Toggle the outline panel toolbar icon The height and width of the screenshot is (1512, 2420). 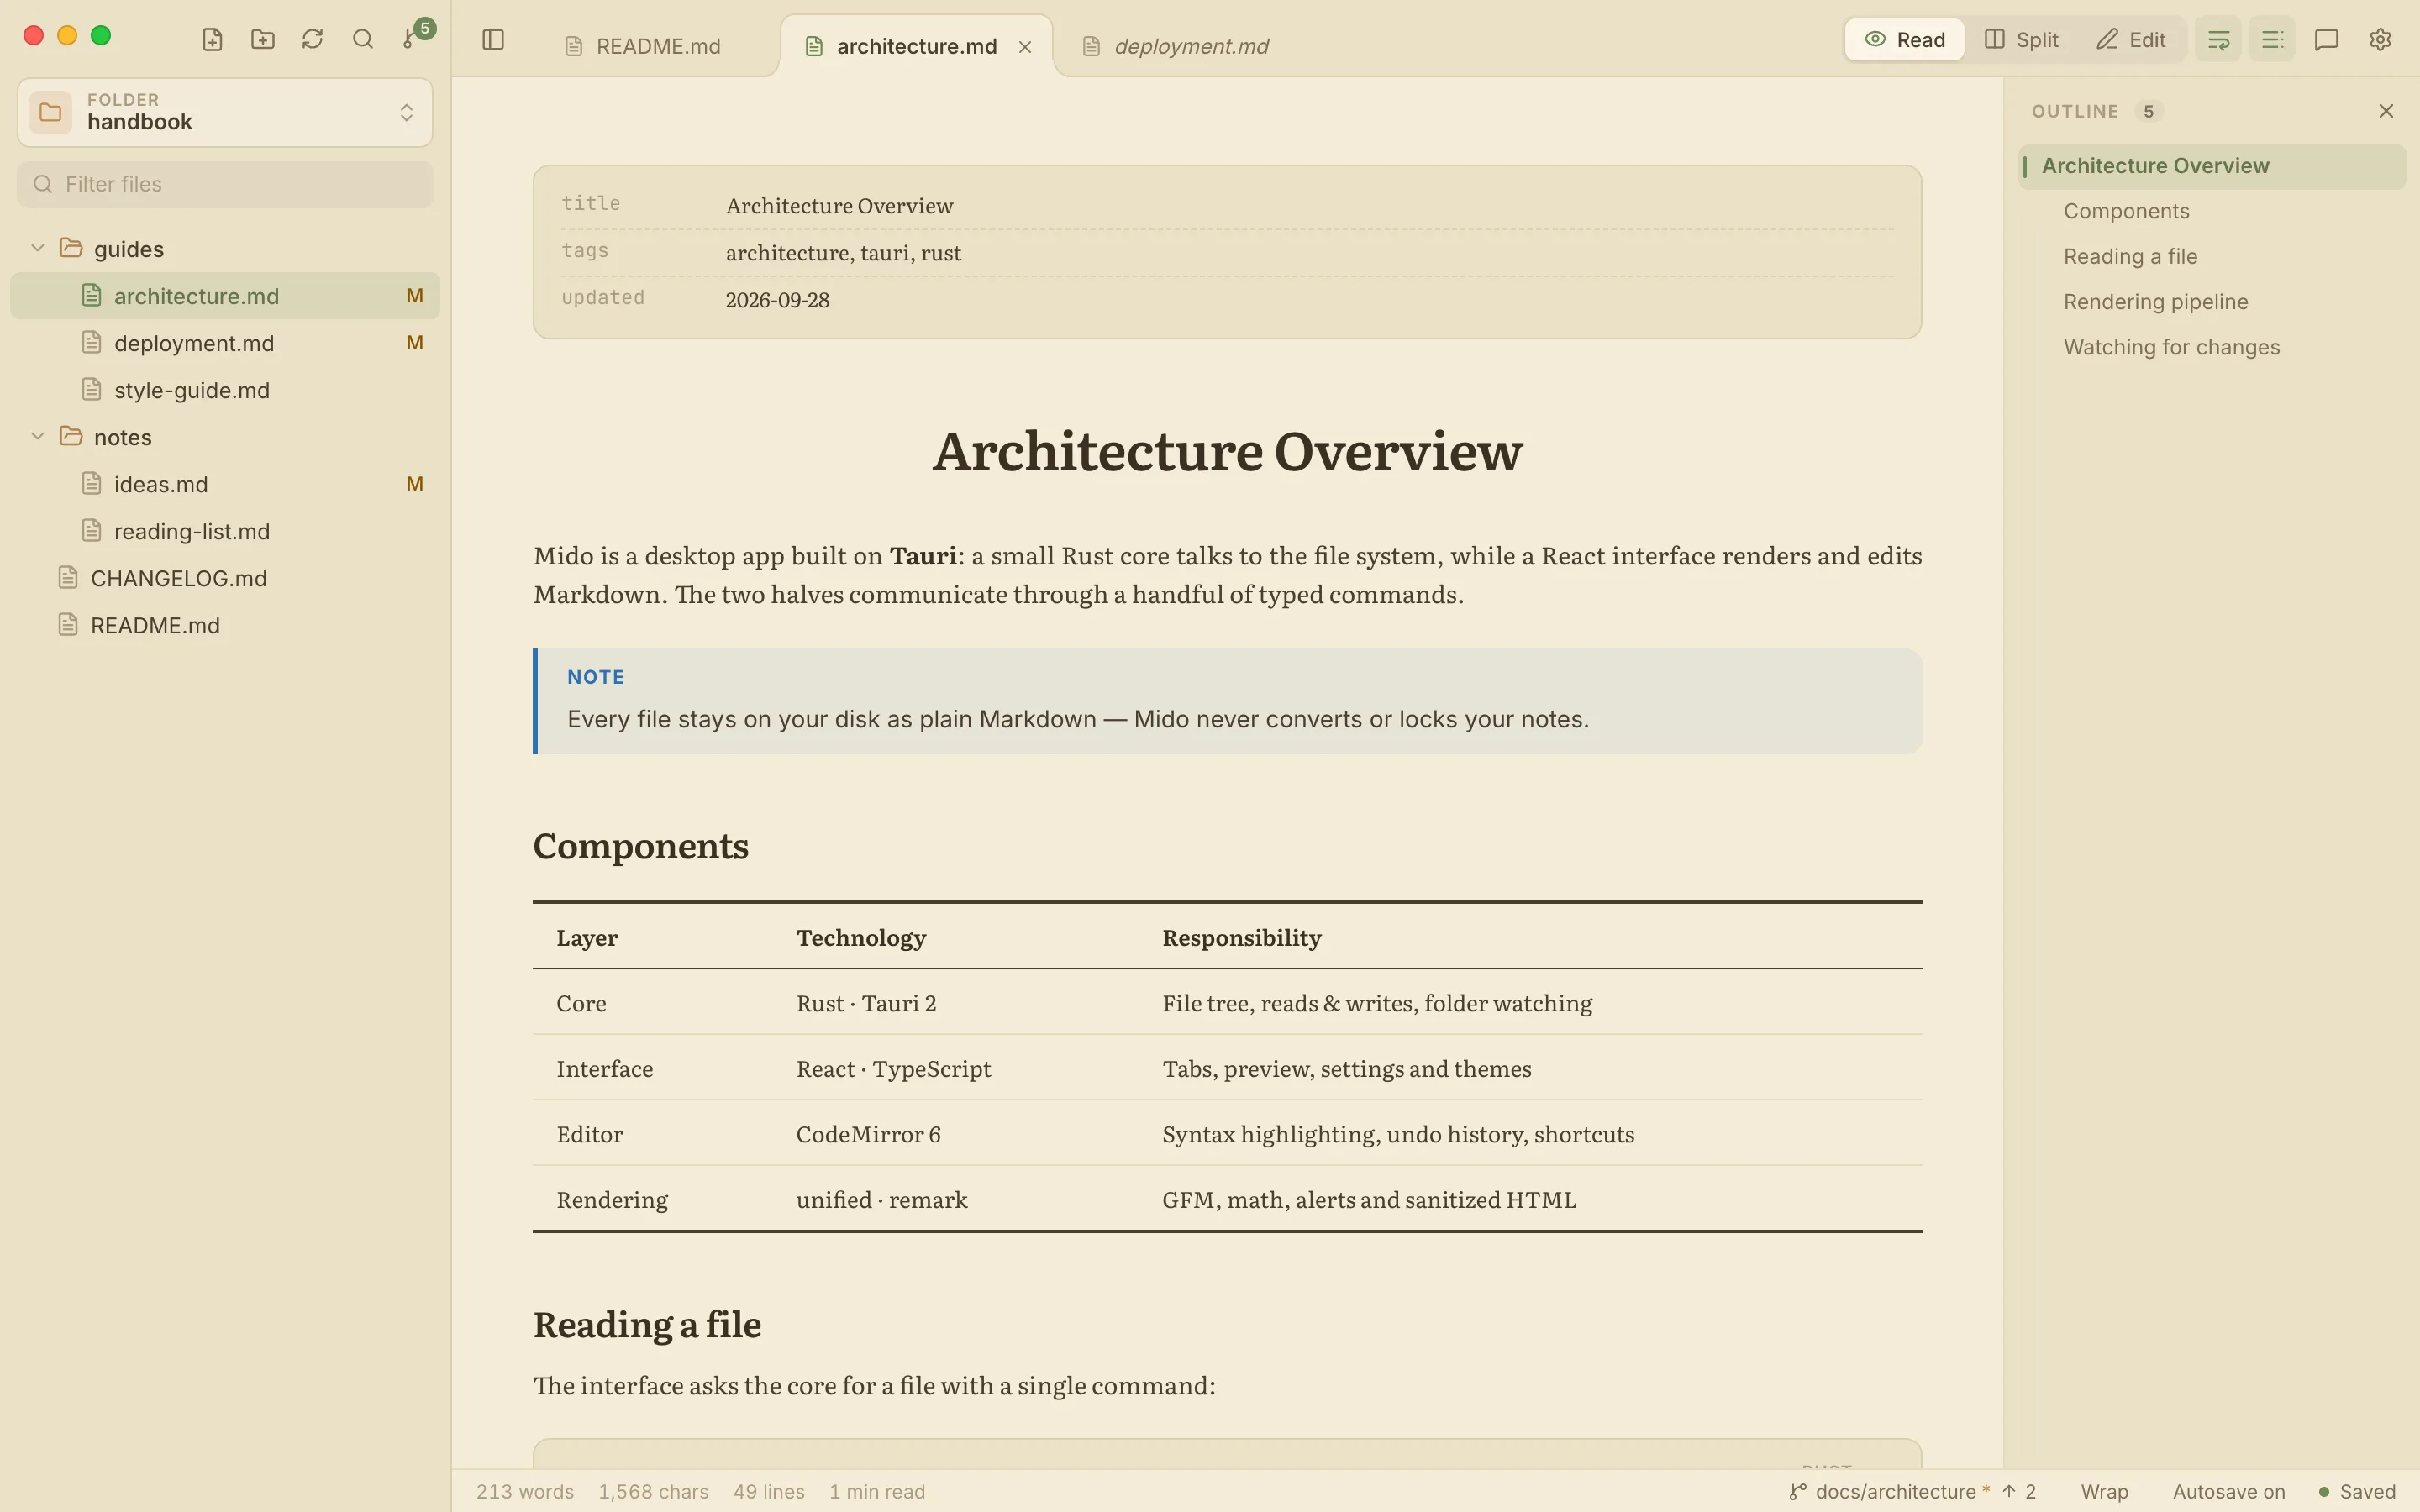point(2272,39)
